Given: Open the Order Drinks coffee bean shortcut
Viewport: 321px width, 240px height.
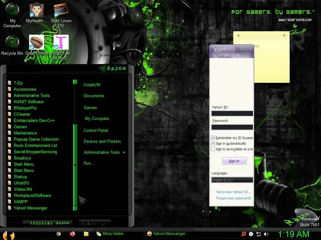Looking at the screenshot, I should point(36,45).
